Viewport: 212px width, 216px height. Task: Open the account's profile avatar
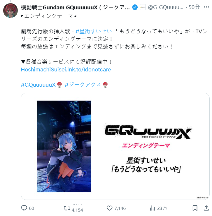pos(10,11)
